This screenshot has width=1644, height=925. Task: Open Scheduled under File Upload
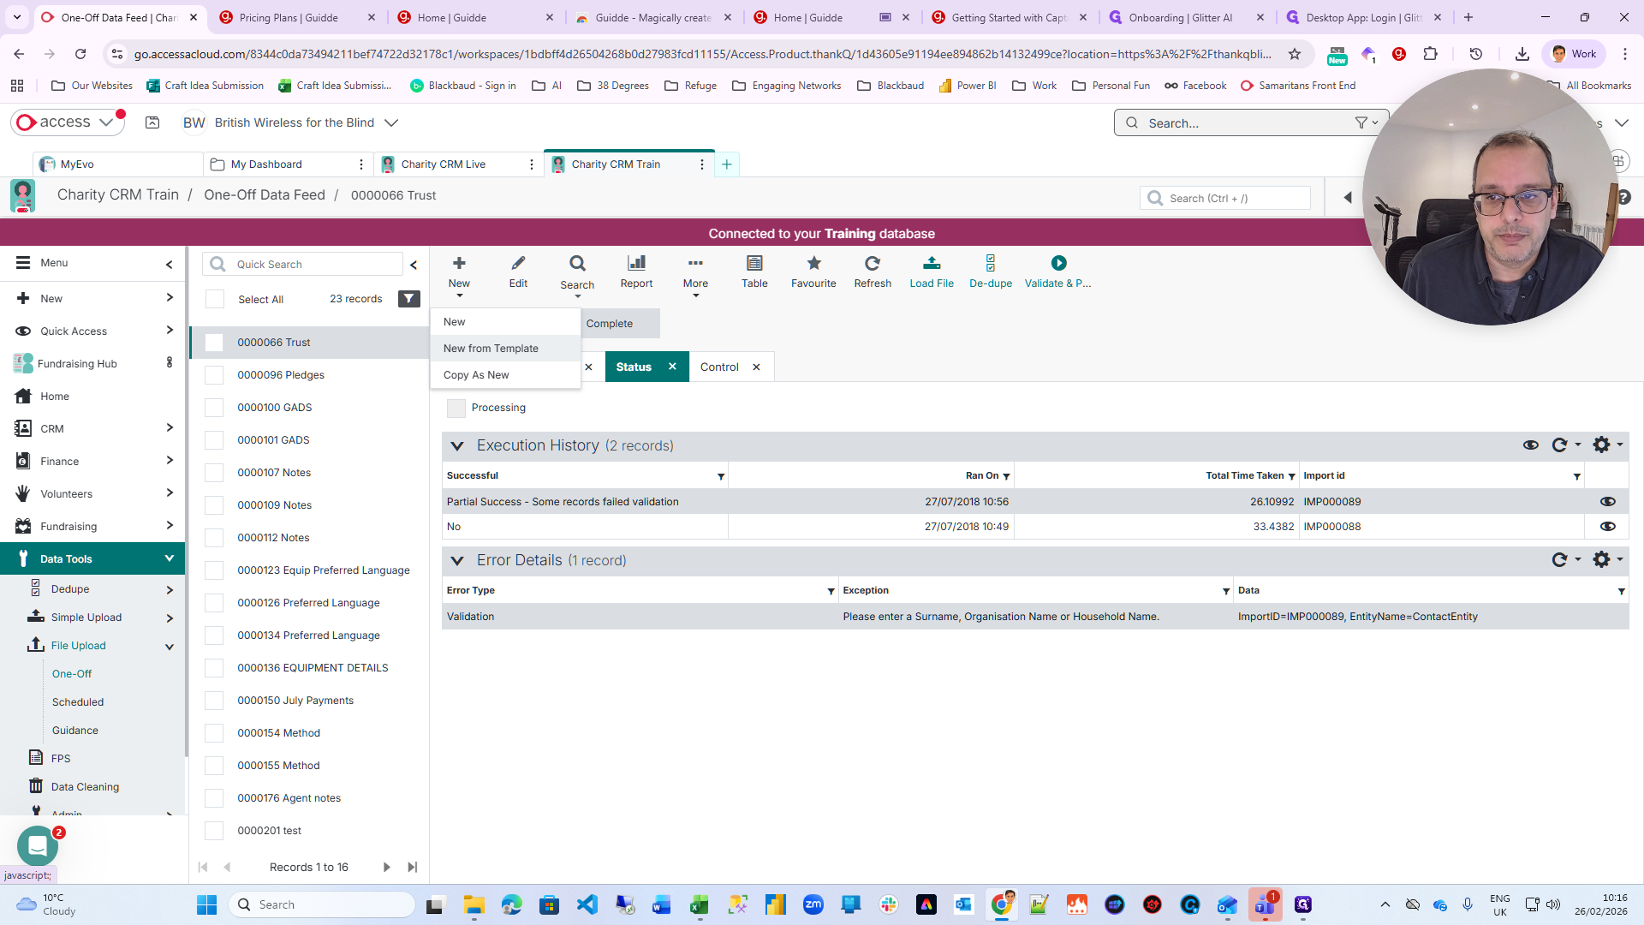(78, 702)
